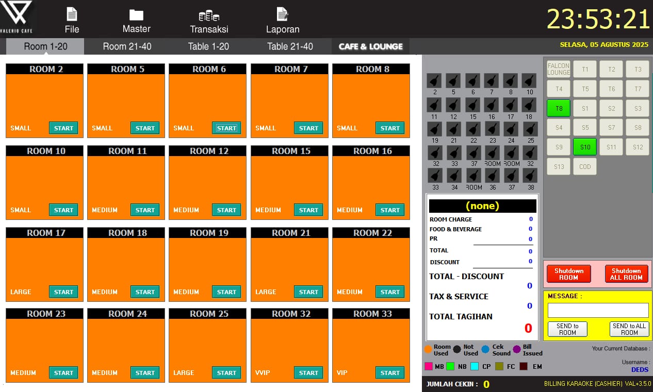Switch to the Room 21-40 tab
Image resolution: width=653 pixels, height=392 pixels.
coord(127,46)
